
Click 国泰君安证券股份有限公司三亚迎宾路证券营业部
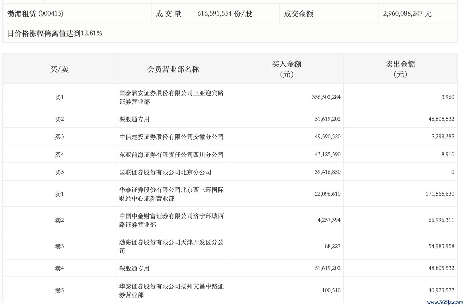click(172, 97)
